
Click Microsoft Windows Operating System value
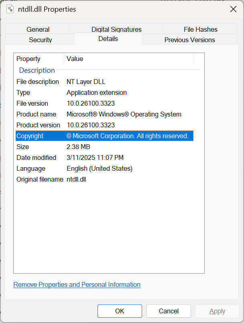(x=124, y=114)
